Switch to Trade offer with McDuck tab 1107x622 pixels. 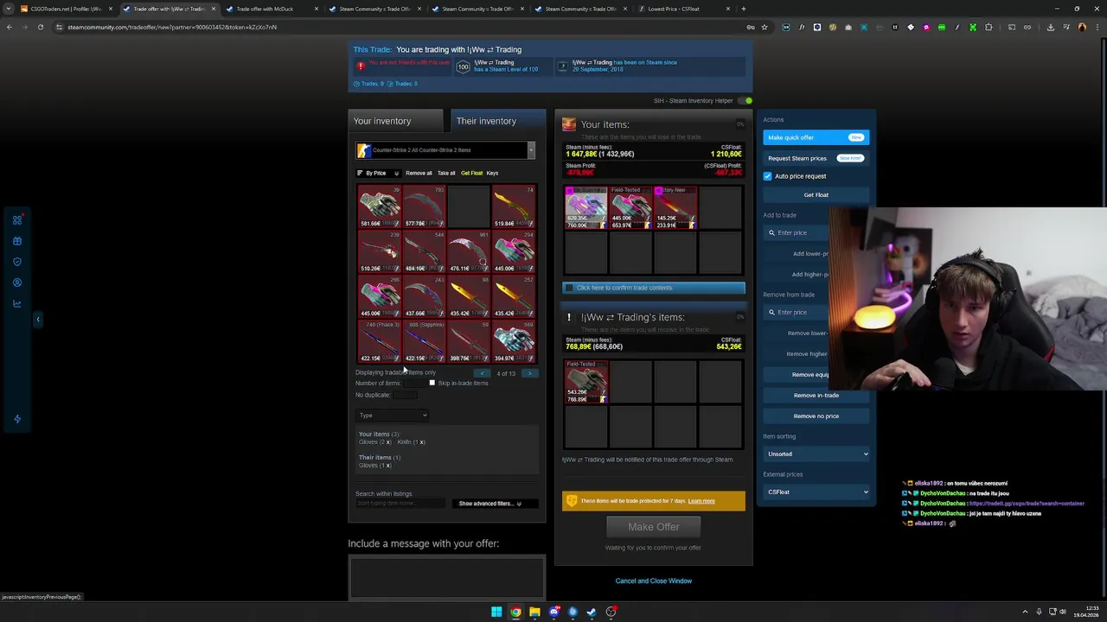click(272, 9)
